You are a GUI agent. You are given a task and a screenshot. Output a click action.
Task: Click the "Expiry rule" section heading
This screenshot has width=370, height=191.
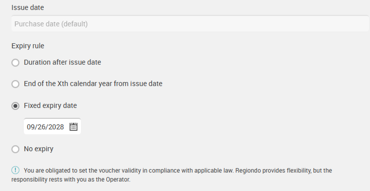coord(28,46)
